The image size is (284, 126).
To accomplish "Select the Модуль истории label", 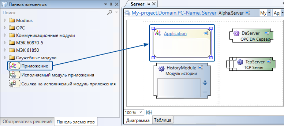I will [181, 73].
